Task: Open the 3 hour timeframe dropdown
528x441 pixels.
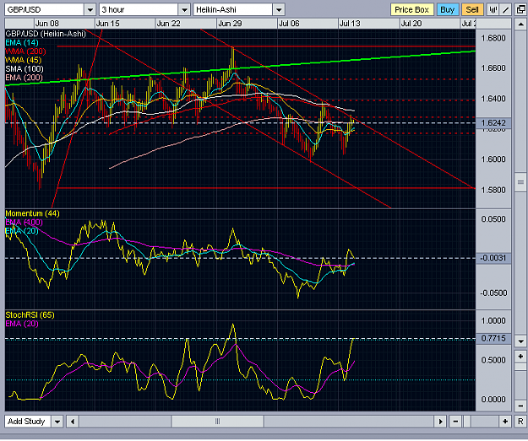Action: [184, 10]
